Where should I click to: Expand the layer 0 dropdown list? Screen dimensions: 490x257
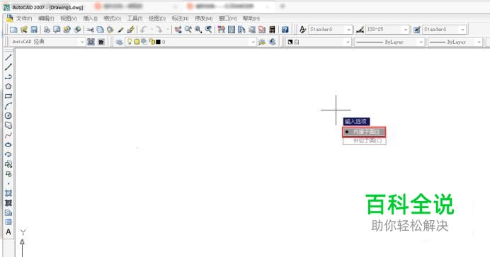[253, 42]
